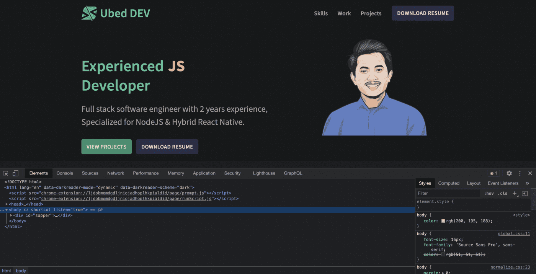This screenshot has height=274, width=536.
Task: Click the element.style rule block
Action: tap(473, 204)
